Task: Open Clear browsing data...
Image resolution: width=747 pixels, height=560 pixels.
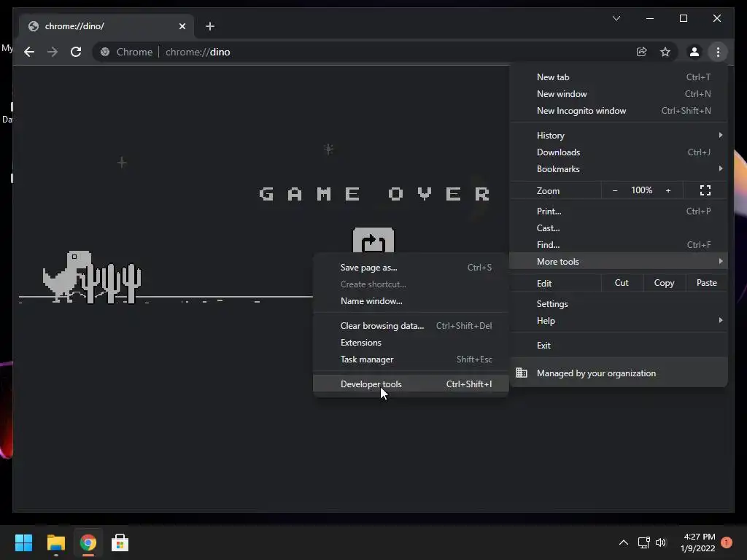Action: point(411,326)
